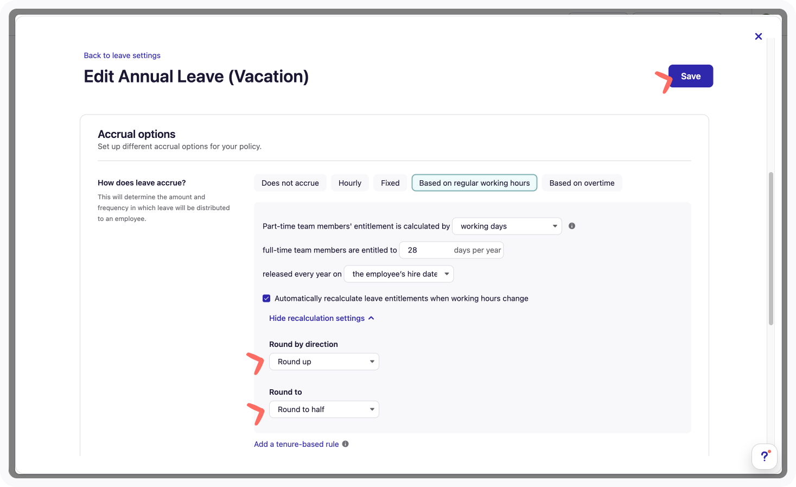The image size is (796, 487).
Task: Click Hide recalculation settings link
Action: 317,318
